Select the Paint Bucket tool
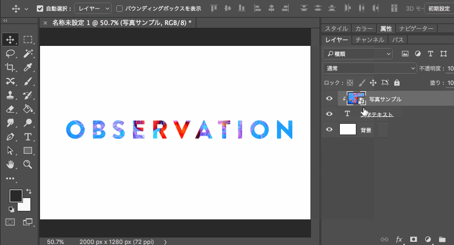This screenshot has width=454, height=245. pyautogui.click(x=28, y=109)
